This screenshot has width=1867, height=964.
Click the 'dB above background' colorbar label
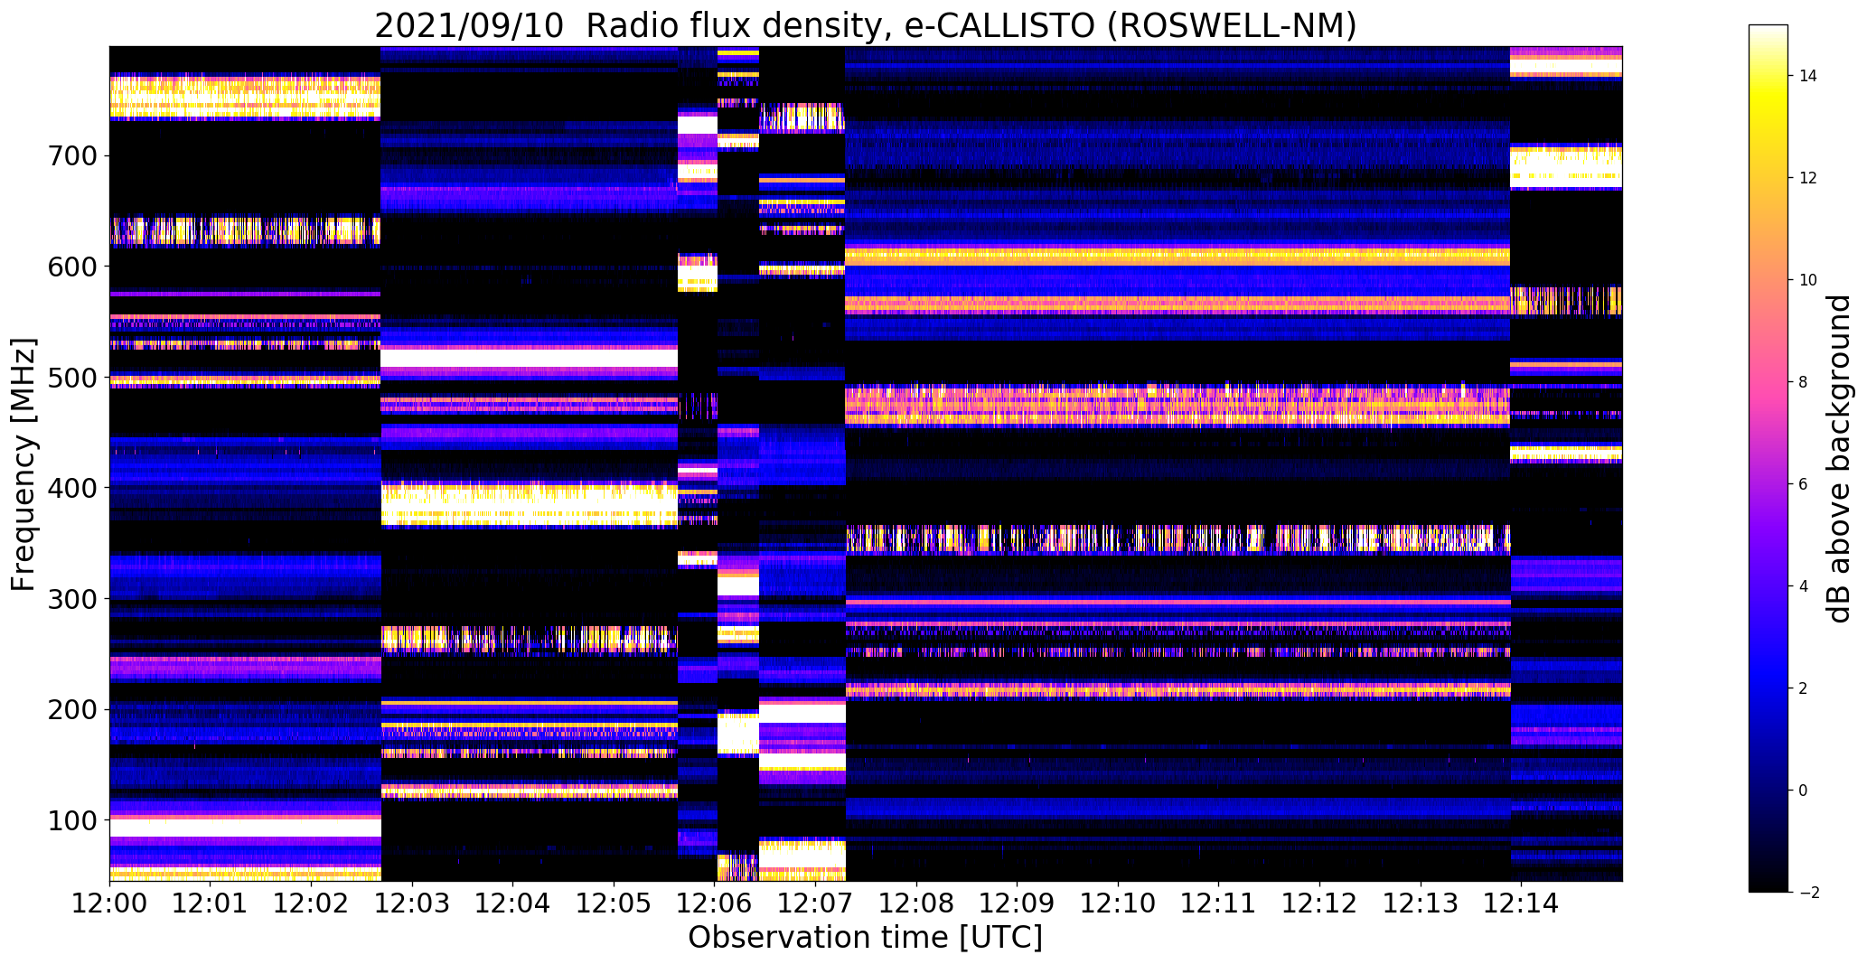[x=1838, y=458]
